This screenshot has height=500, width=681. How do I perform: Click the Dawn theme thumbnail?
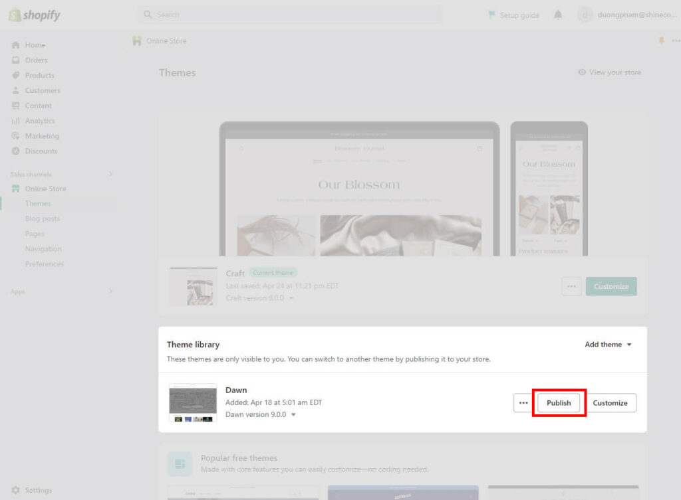coord(193,403)
